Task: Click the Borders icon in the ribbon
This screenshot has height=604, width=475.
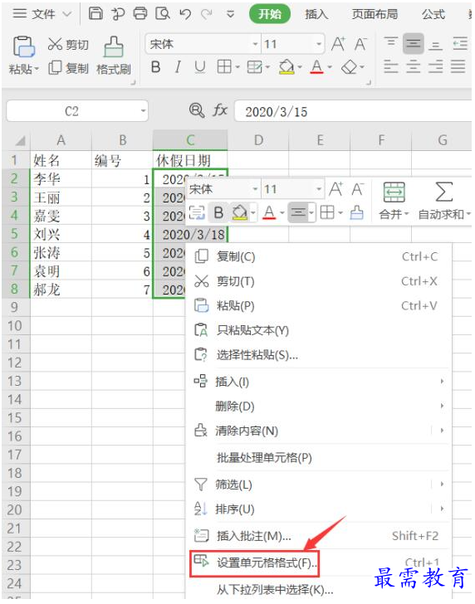Action: point(225,67)
